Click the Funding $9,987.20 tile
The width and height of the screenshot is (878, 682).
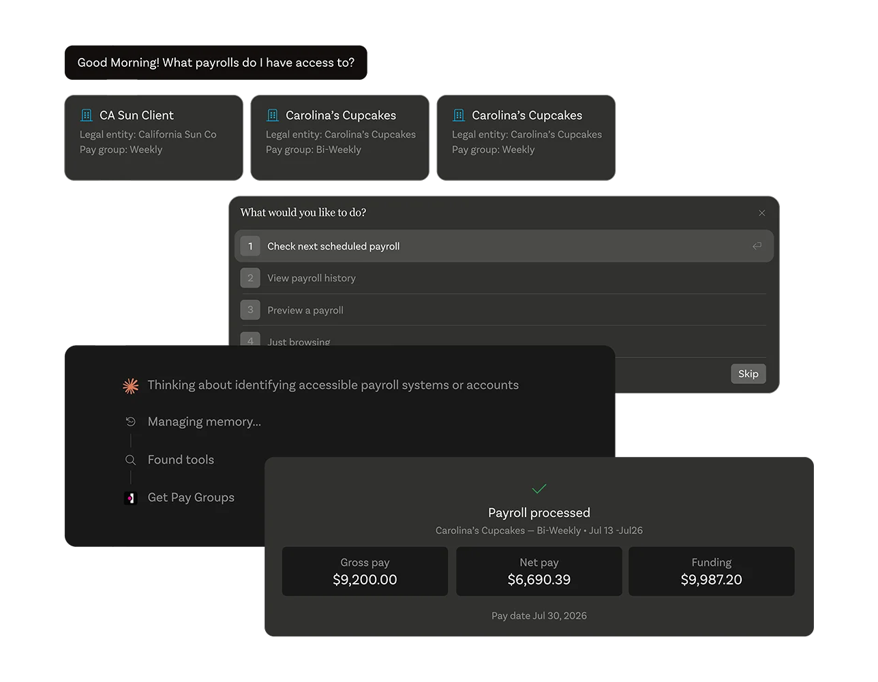tap(712, 572)
